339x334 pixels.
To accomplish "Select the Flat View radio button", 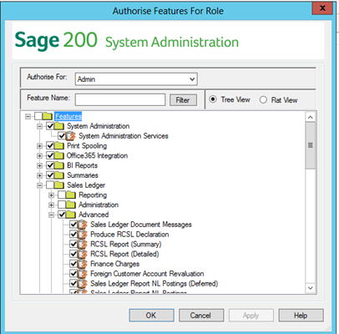I will pos(263,99).
